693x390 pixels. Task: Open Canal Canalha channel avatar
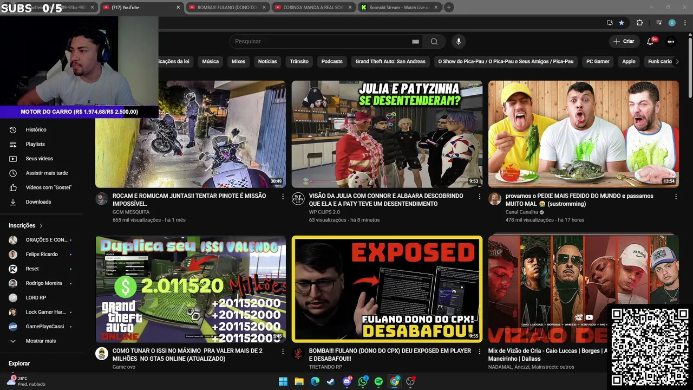494,198
